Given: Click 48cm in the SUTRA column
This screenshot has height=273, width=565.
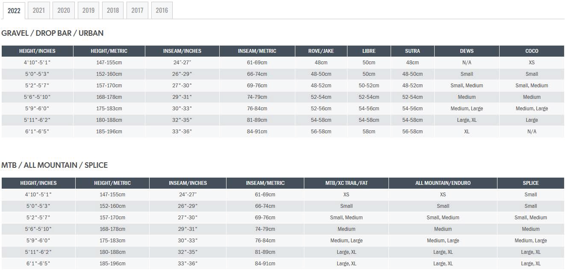Looking at the screenshot, I should coord(412,63).
